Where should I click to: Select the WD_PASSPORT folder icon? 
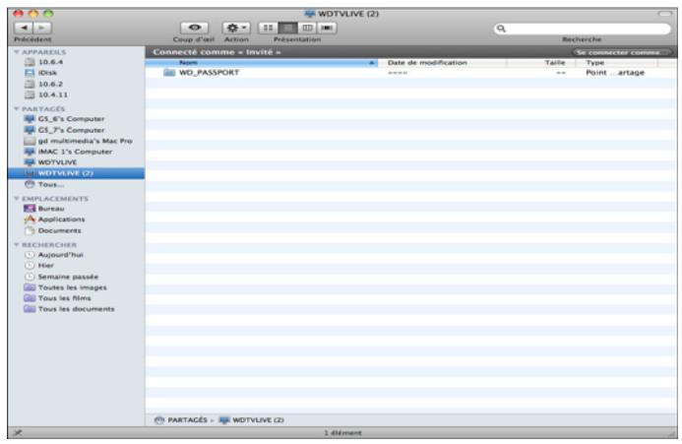click(x=169, y=72)
